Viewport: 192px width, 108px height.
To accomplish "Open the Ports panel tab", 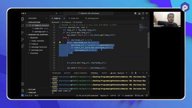I will pos(104,73).
